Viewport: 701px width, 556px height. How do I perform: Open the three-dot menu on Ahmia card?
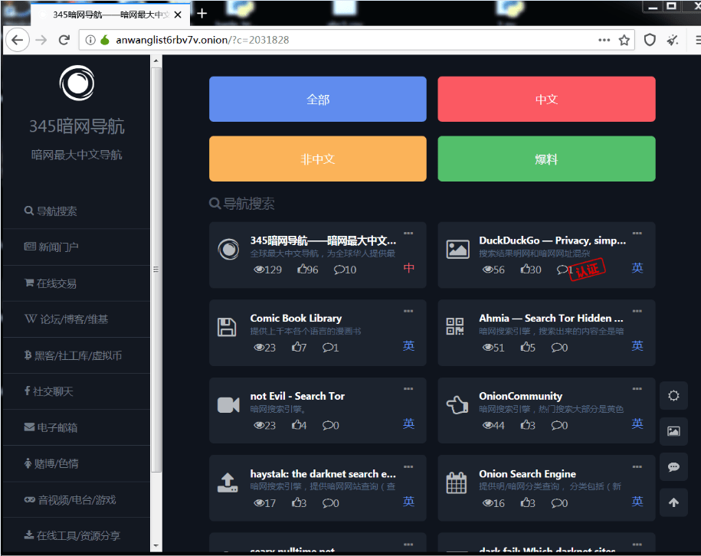tap(637, 311)
